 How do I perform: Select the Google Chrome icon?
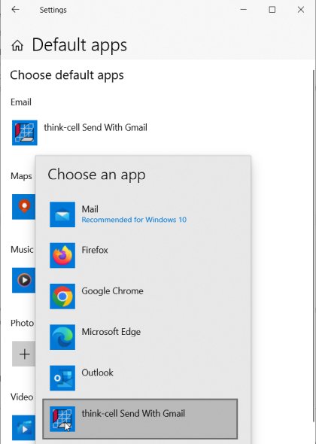(62, 297)
